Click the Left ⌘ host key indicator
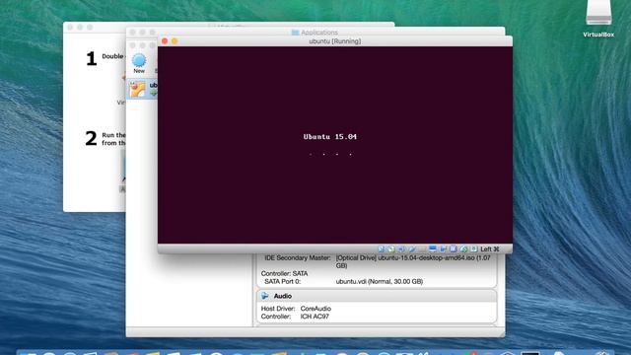 click(x=490, y=249)
